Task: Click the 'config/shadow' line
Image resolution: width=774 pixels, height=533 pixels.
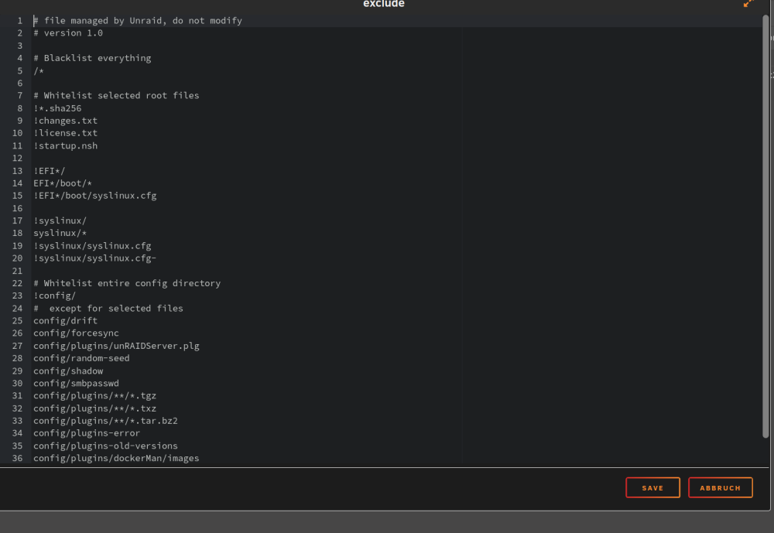Action: (68, 371)
